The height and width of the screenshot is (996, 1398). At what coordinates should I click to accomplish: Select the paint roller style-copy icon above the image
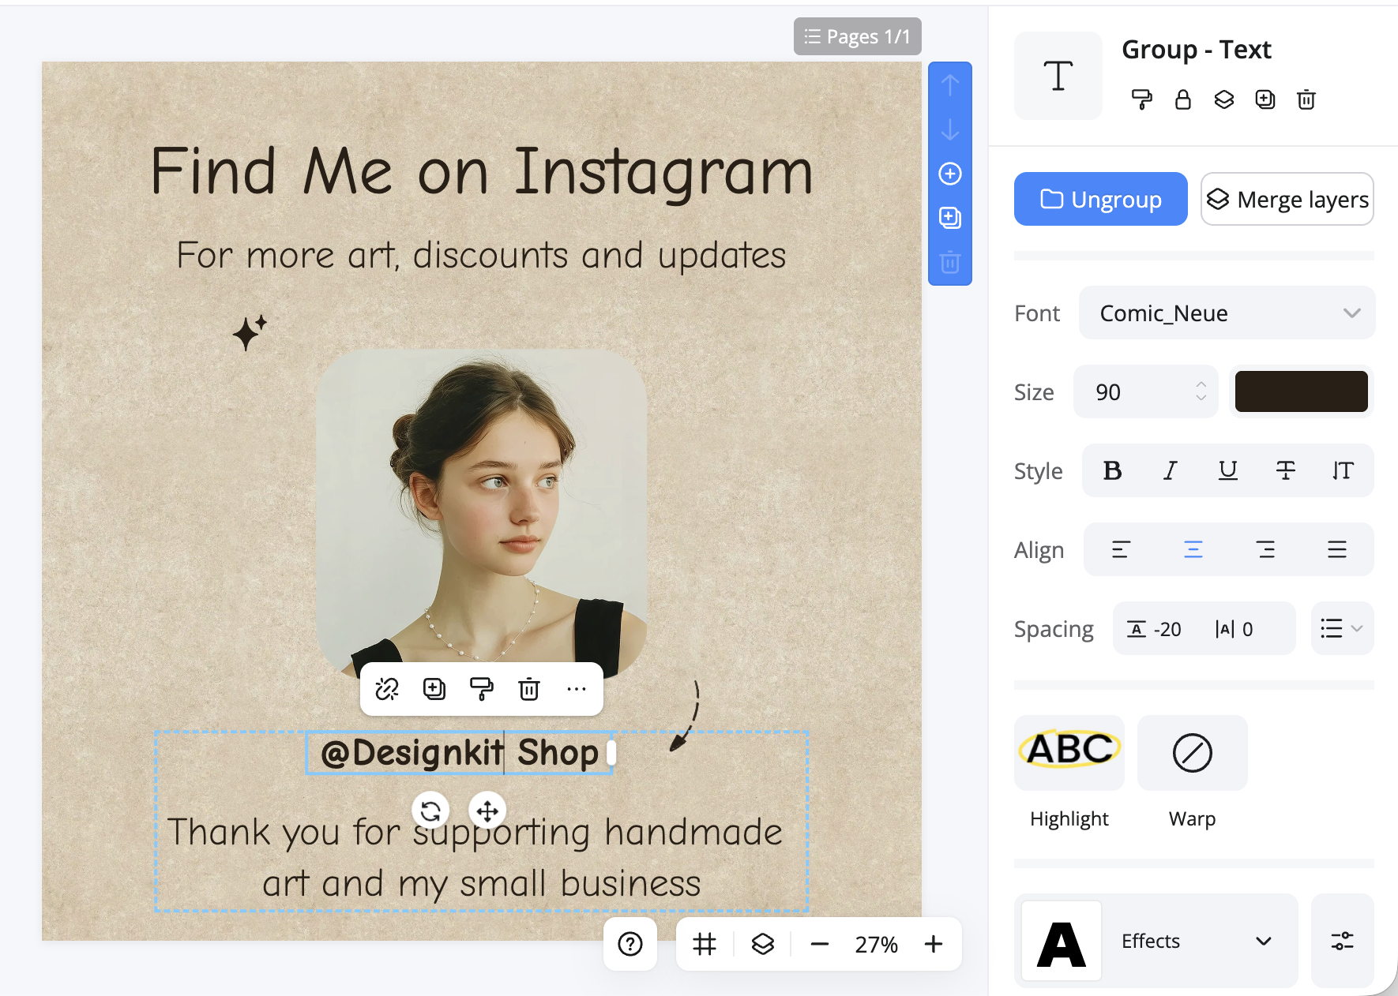[481, 689]
